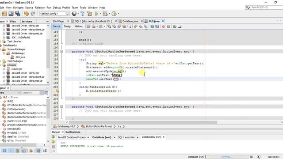Click the Source view button
This screenshot has width=283, height=159.
57,26
